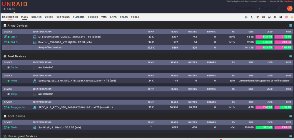Browse Disk 1 via its external-link icon
294x140 pixels.
click(x=5, y=37)
